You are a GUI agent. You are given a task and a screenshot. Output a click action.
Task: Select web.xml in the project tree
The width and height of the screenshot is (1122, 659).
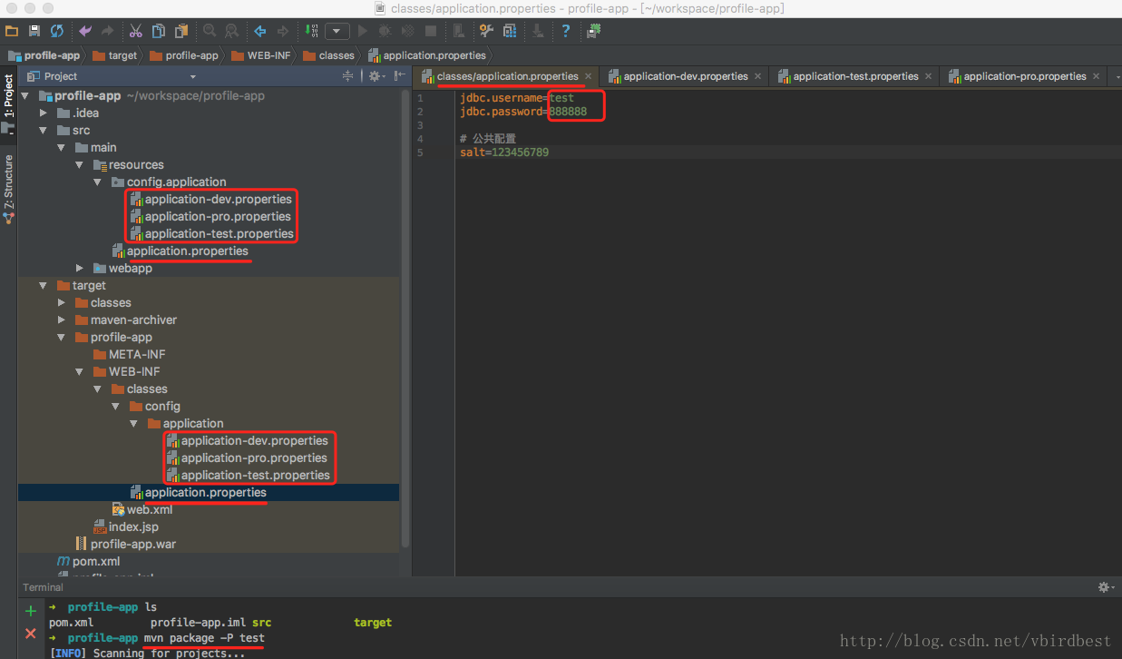click(142, 510)
